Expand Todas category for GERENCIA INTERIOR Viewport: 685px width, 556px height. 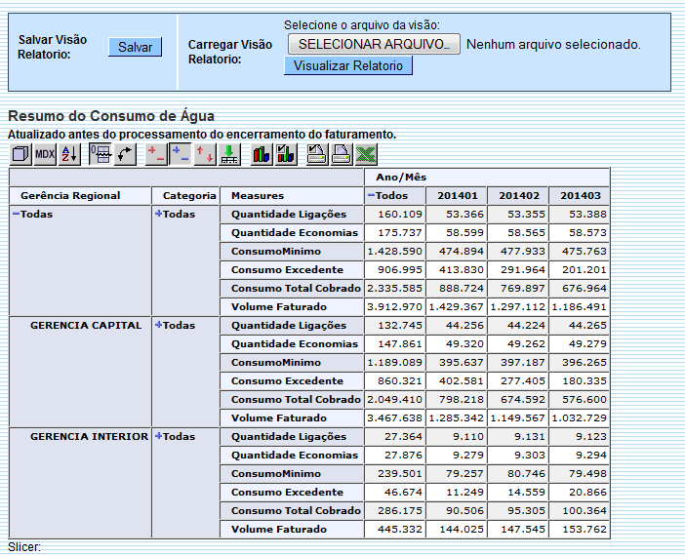(158, 437)
